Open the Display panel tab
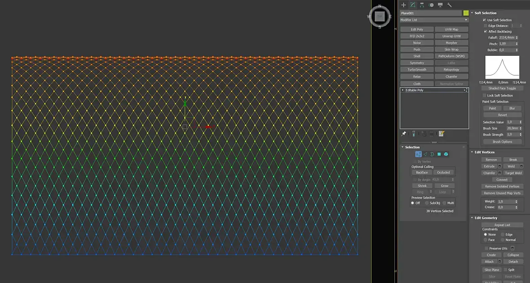Viewport: 530px width, 283px height. 440,5
